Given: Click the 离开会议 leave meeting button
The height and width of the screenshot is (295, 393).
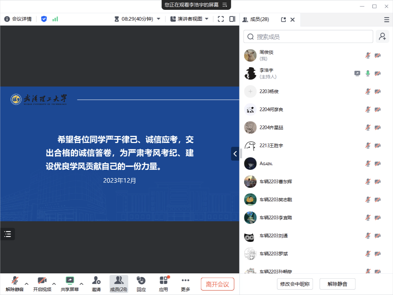Looking at the screenshot, I should (217, 284).
